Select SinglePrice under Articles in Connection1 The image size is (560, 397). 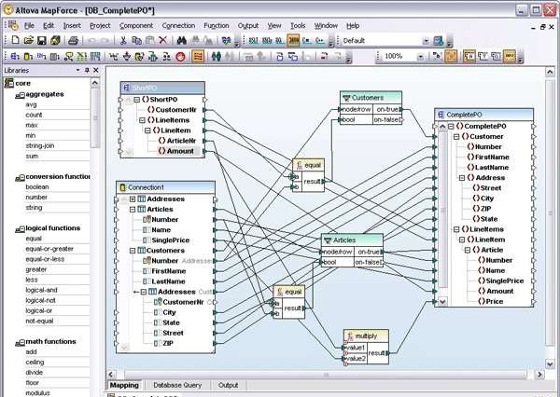[x=171, y=240]
